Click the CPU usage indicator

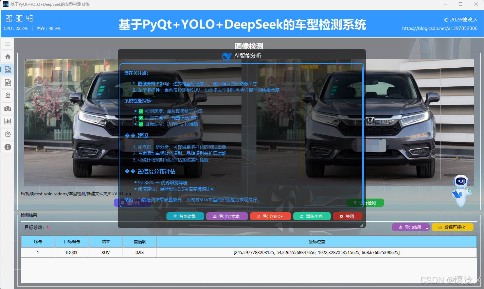16,29
